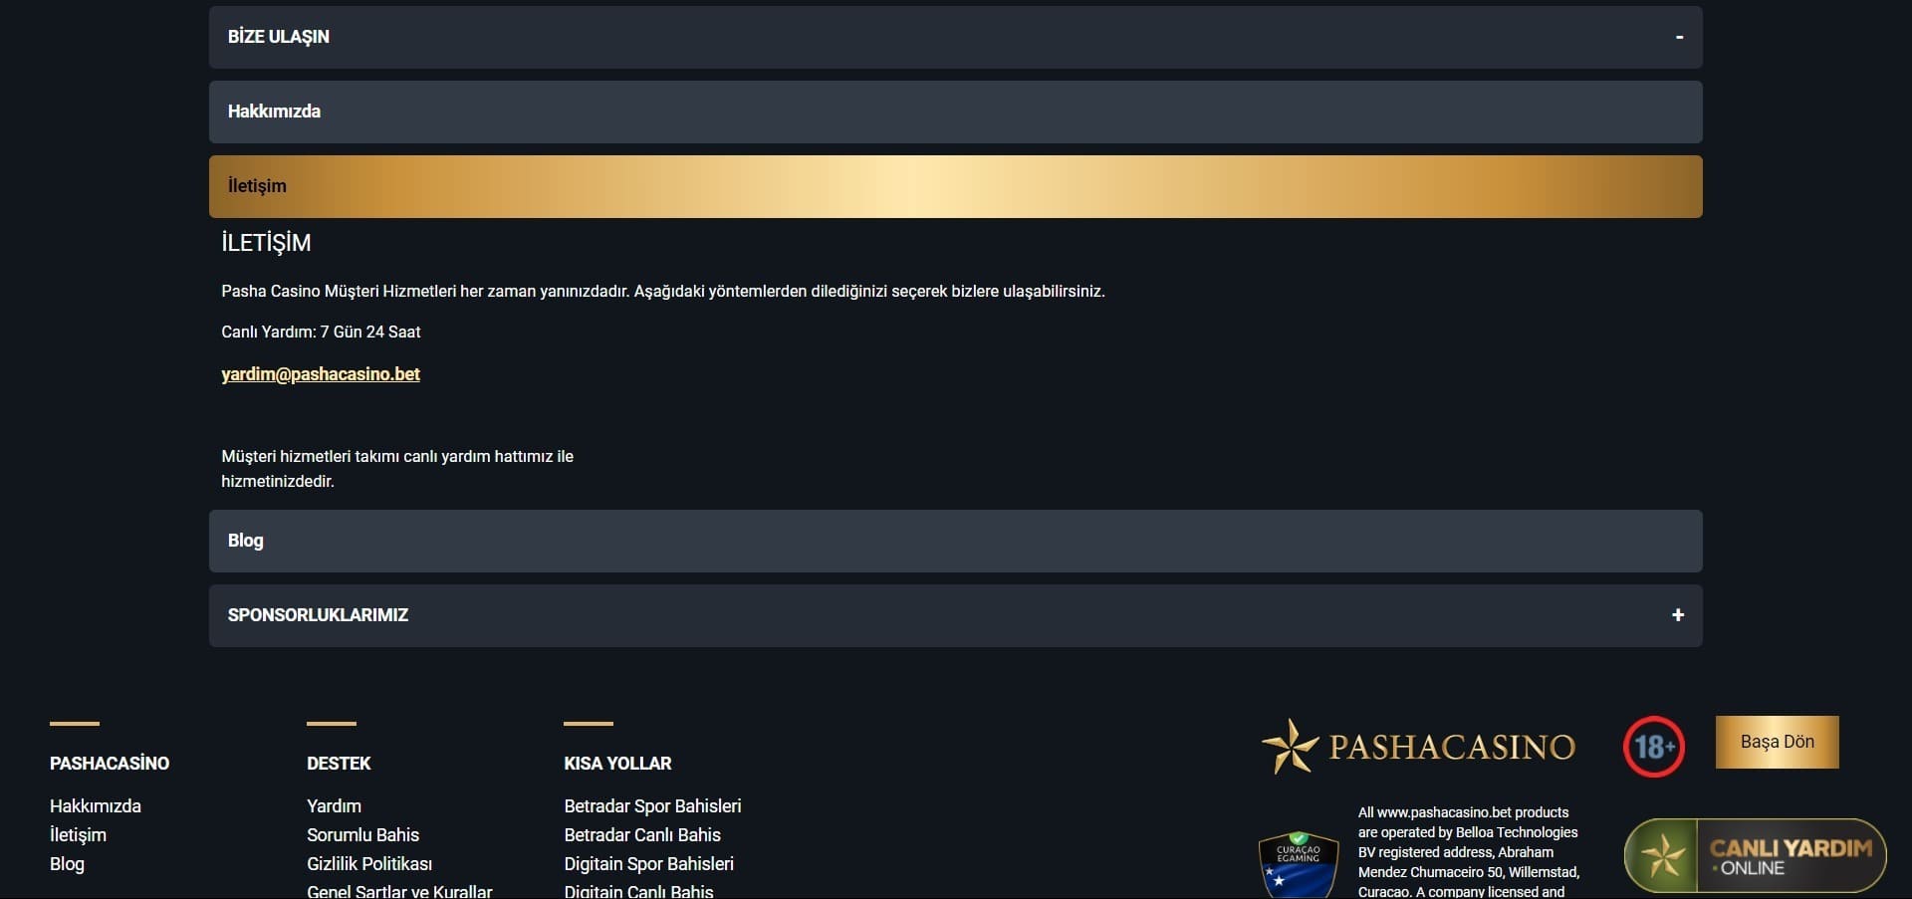Go to Blog from the footer
The image size is (1912, 899).
point(67,864)
